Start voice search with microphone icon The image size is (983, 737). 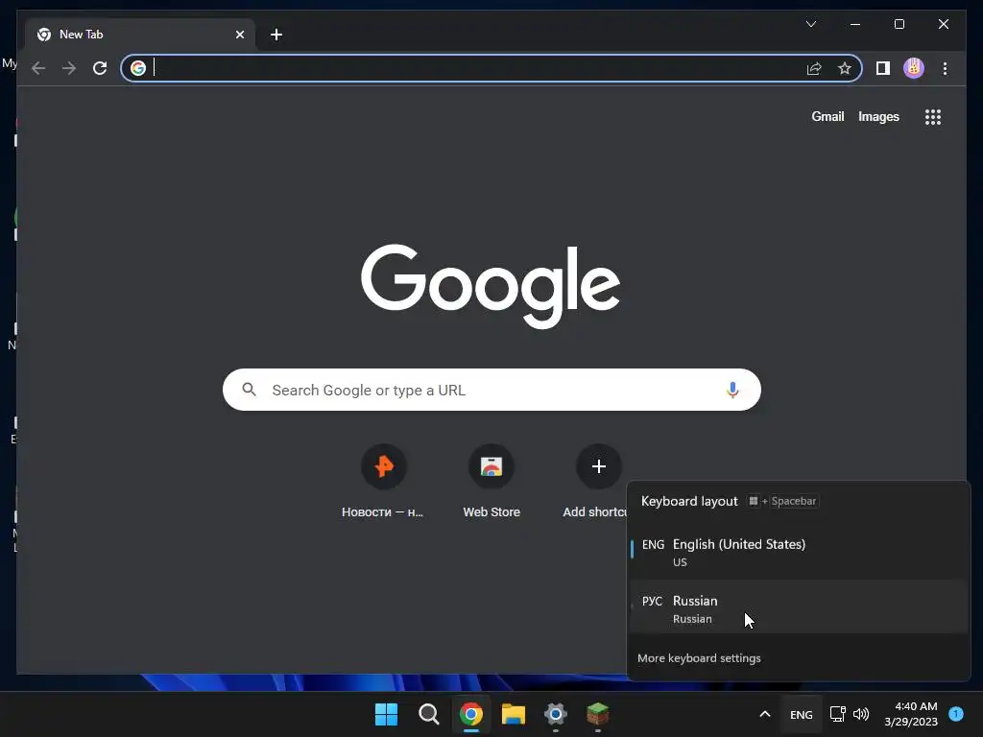pos(732,390)
